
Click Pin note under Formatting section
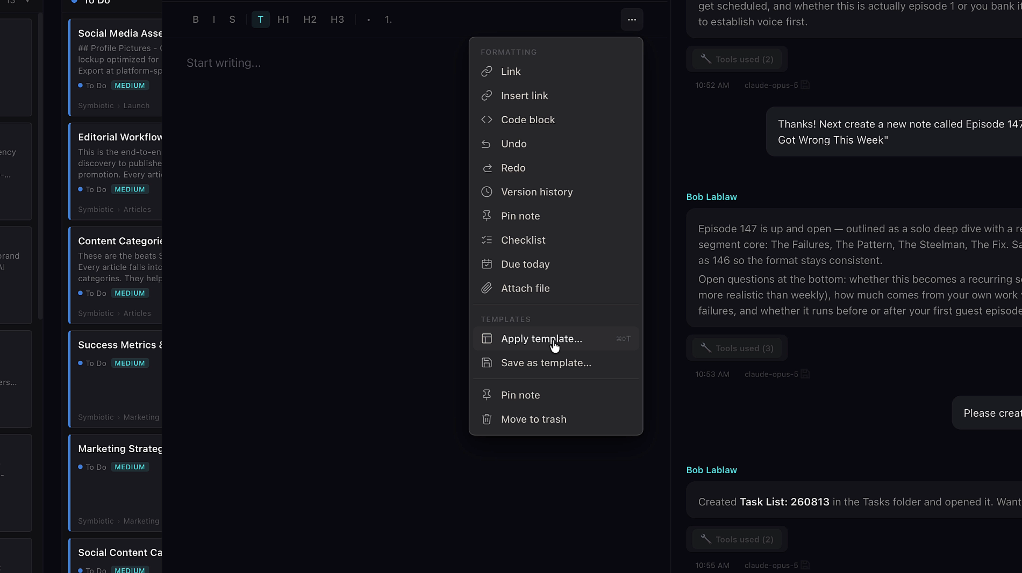(x=555, y=216)
